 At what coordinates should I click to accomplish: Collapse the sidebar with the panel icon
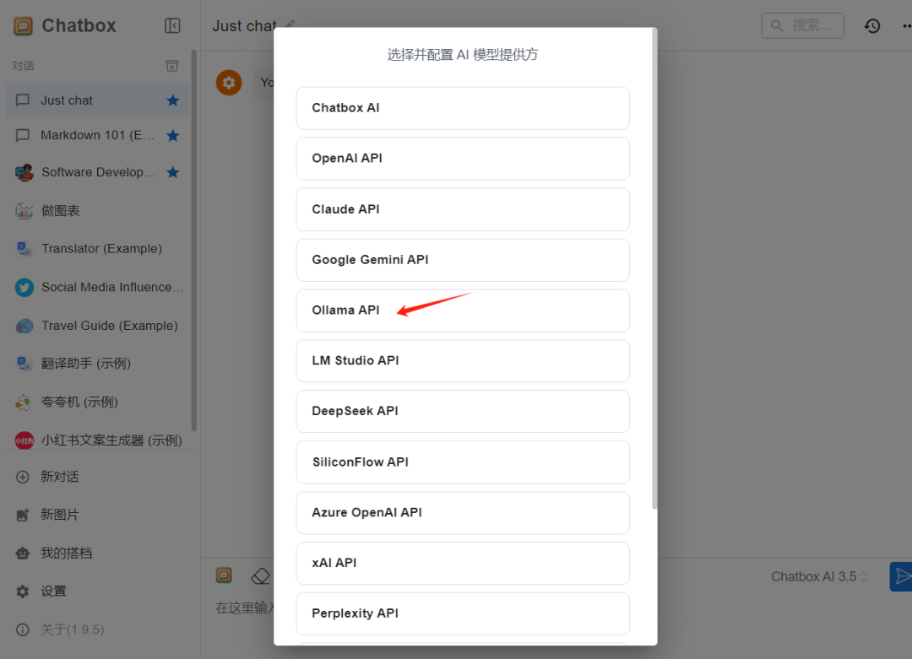(x=172, y=25)
